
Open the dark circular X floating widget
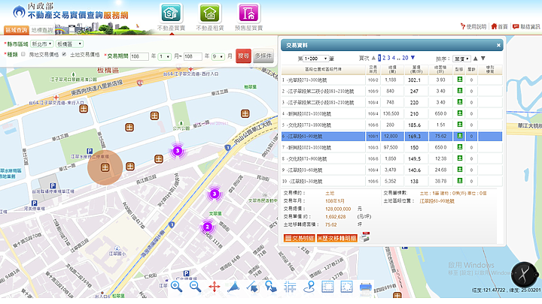pos(525,275)
